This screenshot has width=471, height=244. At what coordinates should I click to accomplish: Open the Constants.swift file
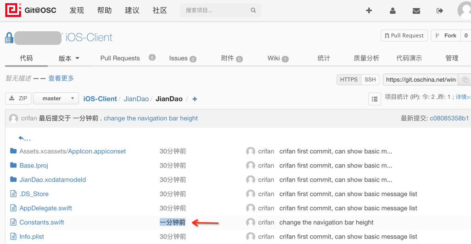[x=42, y=222]
